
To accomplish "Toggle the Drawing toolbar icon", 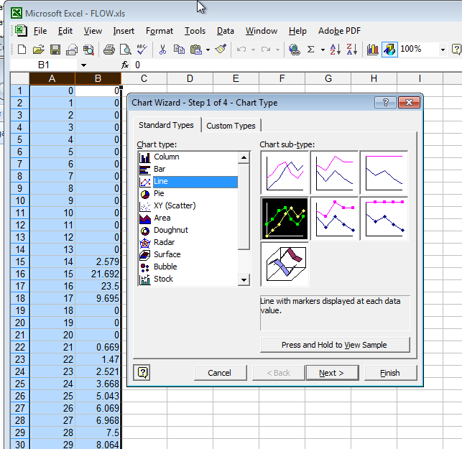I will point(389,49).
